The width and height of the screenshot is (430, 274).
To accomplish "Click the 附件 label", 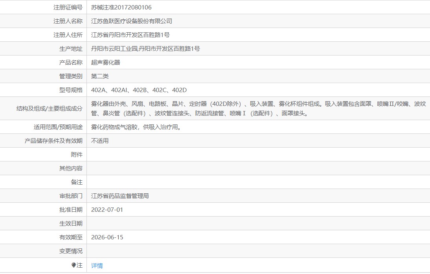I will (77, 155).
